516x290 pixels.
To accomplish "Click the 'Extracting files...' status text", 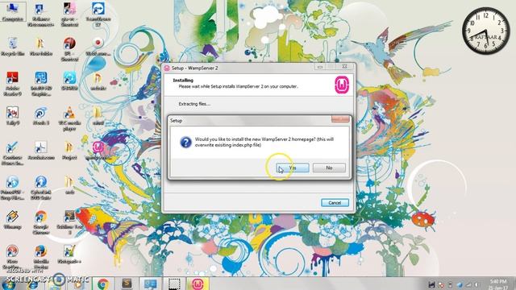I will pyautogui.click(x=194, y=104).
